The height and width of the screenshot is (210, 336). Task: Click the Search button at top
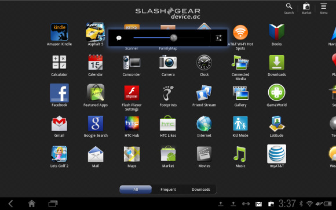pyautogui.click(x=289, y=9)
